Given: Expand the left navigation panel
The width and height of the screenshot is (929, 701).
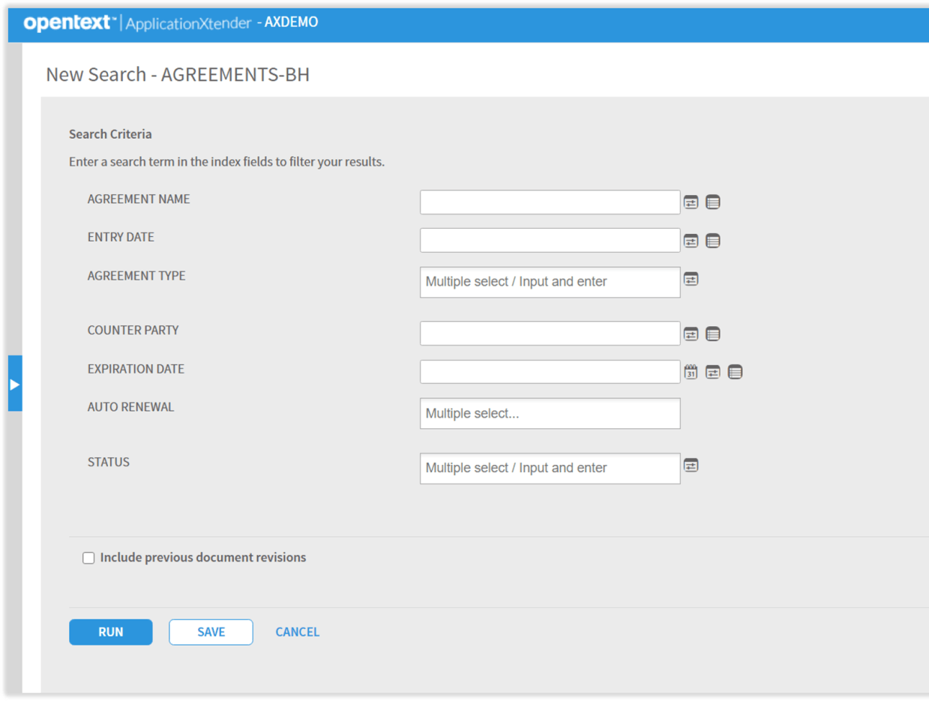Looking at the screenshot, I should point(15,385).
